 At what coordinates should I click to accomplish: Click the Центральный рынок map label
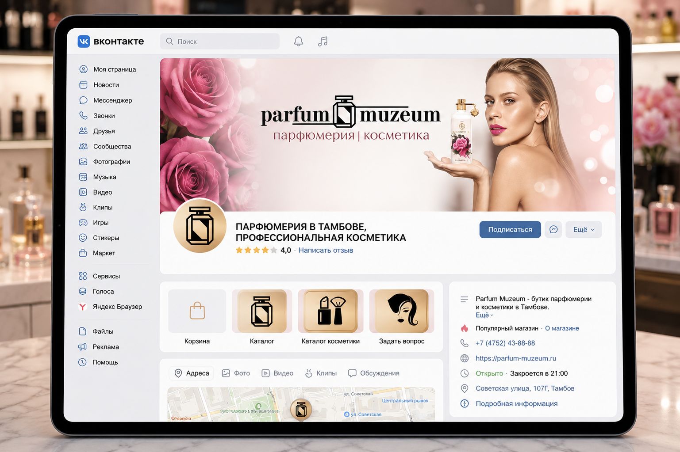point(405,401)
